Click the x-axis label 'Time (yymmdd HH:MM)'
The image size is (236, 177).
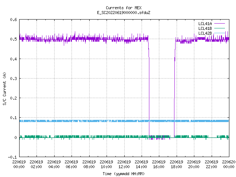pos(124,174)
